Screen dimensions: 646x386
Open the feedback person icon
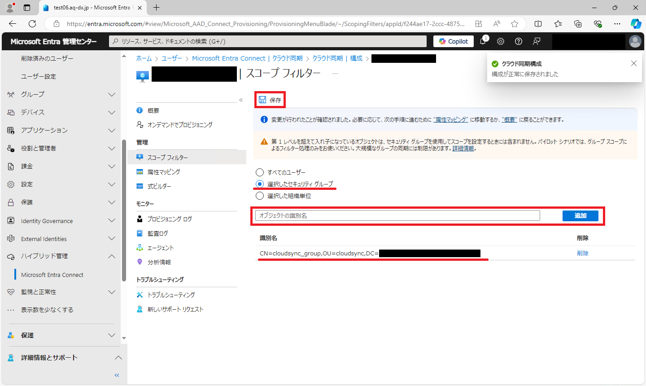tap(537, 41)
